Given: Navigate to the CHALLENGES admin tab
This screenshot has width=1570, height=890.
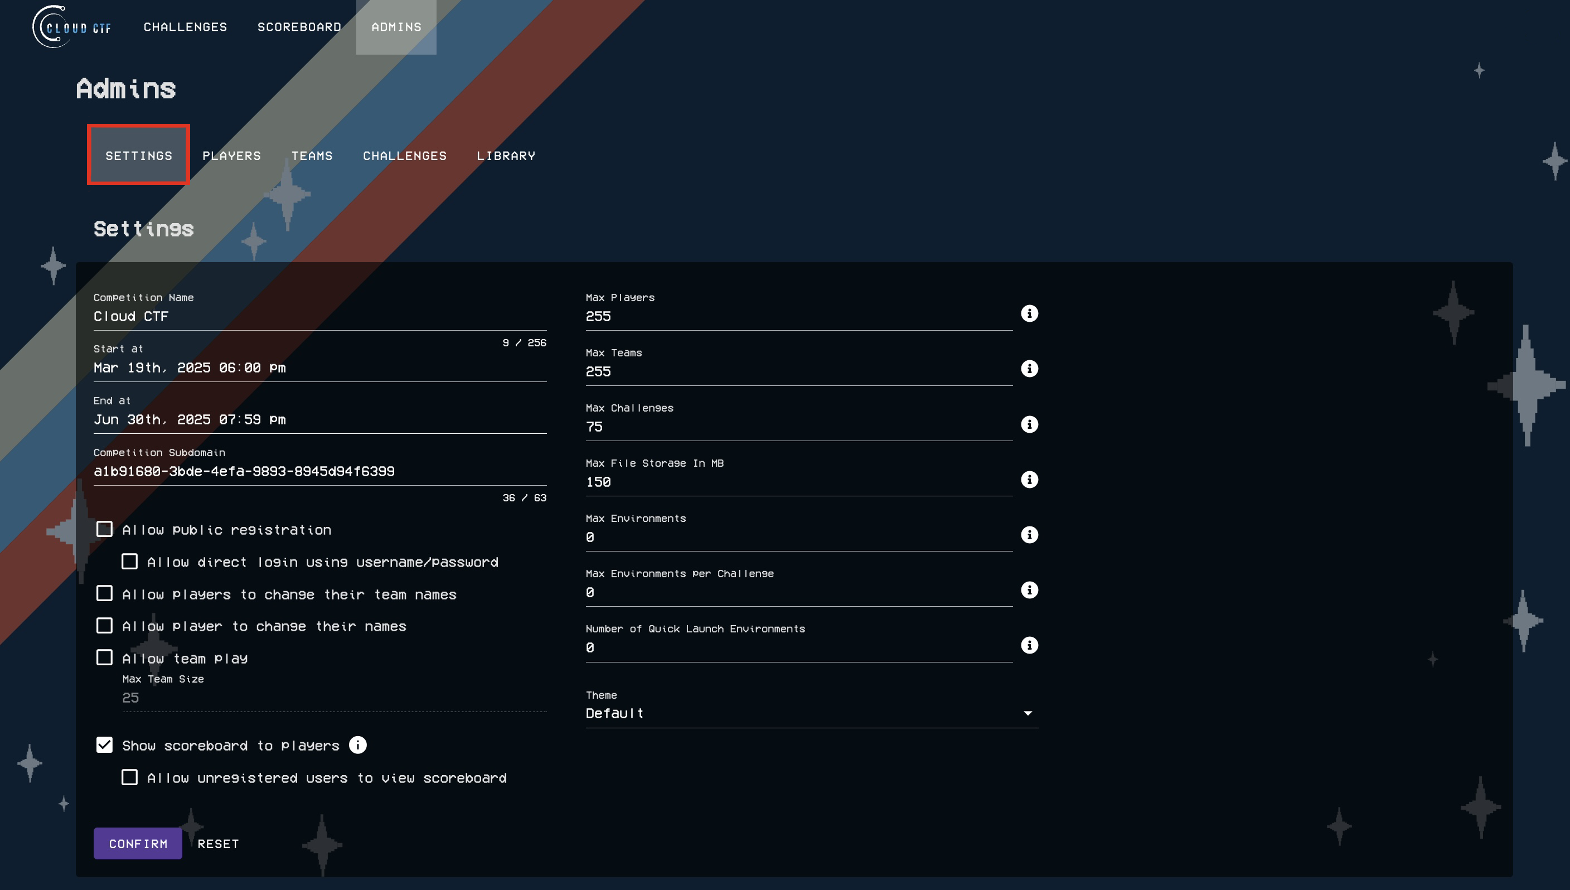Looking at the screenshot, I should [x=405, y=156].
